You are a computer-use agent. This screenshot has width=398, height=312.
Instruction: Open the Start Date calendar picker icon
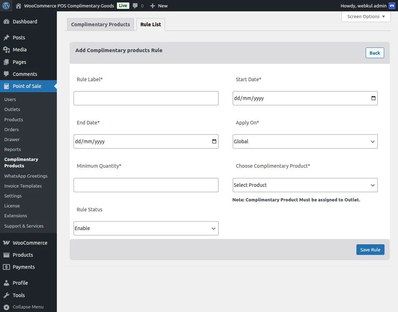[x=373, y=98]
